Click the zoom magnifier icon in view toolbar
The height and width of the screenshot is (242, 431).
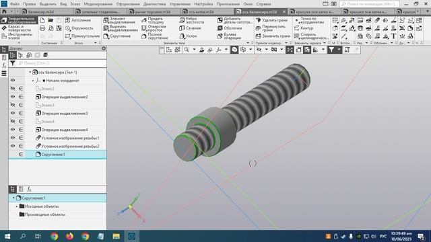tap(187, 50)
